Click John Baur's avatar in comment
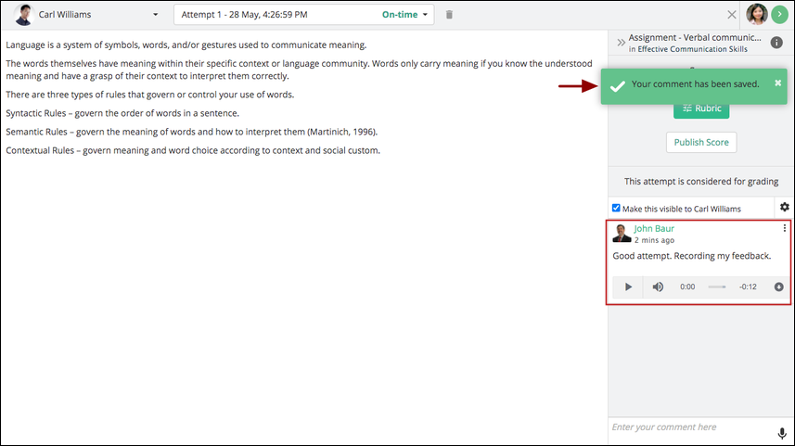This screenshot has height=446, width=795. [x=622, y=233]
